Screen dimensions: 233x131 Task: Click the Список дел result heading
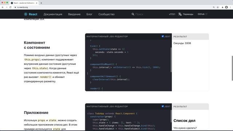point(184,120)
